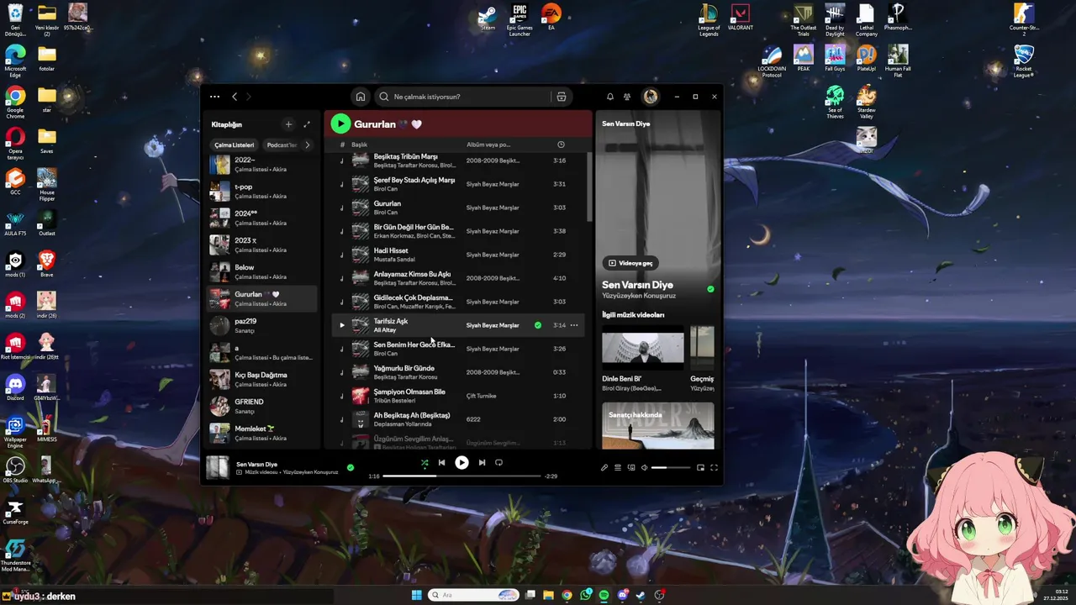1076x605 pixels.
Task: Open more options for 'Tarifsiz Aşk'
Action: pos(574,325)
